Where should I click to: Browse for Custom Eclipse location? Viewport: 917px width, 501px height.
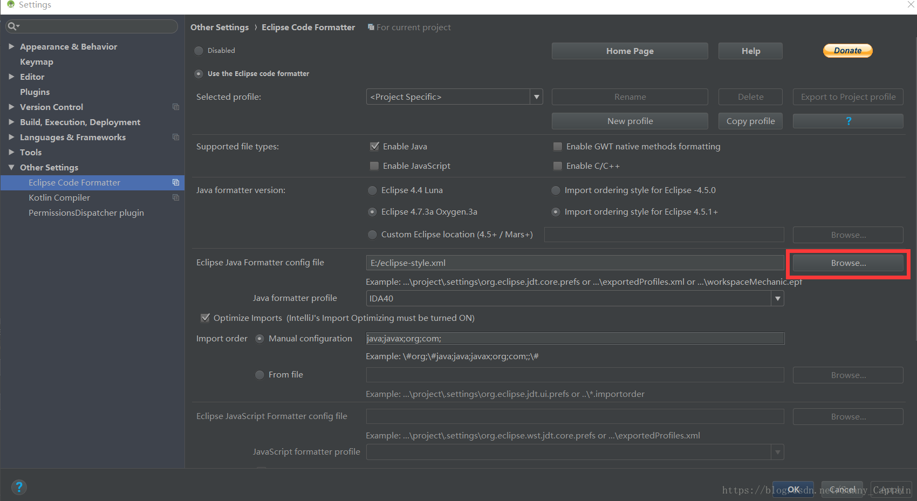pyautogui.click(x=848, y=235)
